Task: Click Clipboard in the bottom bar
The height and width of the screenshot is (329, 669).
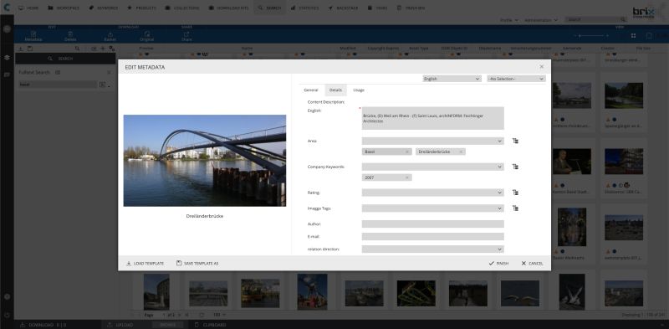Action: point(211,325)
